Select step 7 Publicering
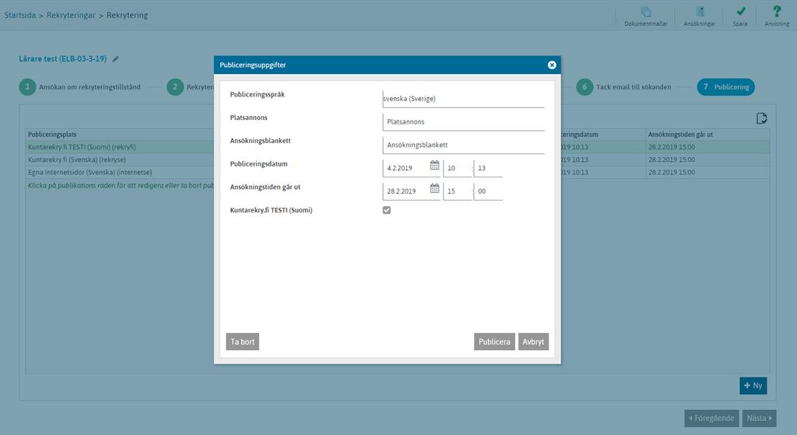Screen dimensions: 797x435 pos(726,87)
